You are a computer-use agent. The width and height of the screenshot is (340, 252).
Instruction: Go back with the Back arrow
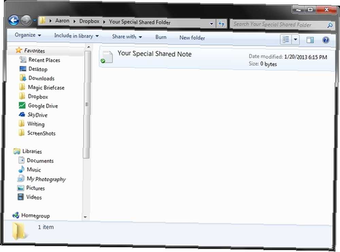14,20
